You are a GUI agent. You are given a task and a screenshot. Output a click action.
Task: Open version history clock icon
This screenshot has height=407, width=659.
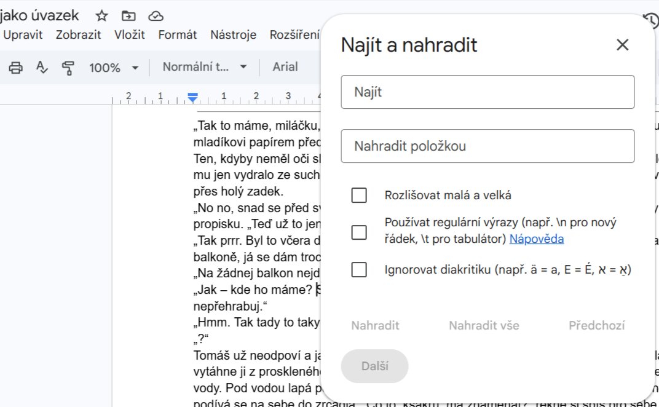click(651, 20)
